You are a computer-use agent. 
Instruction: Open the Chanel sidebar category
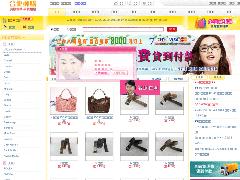click(x=8, y=60)
